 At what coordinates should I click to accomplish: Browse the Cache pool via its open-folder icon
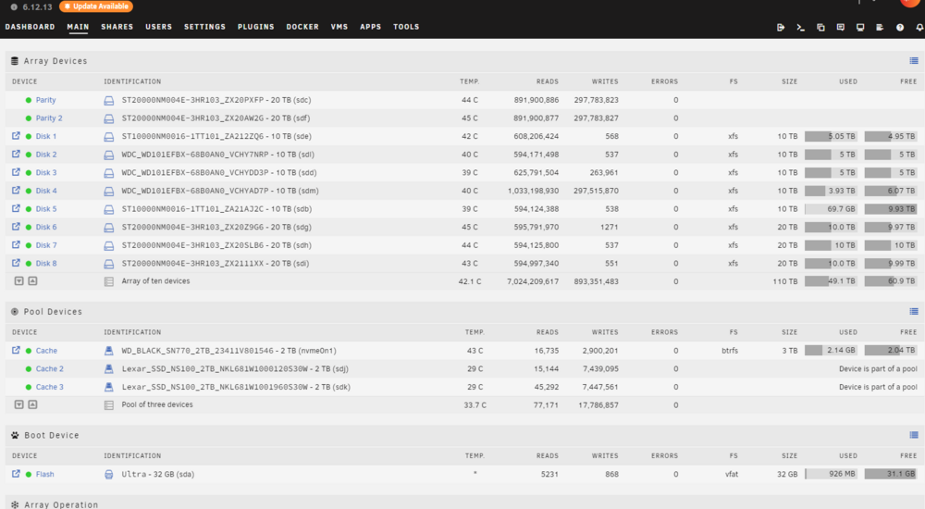(x=16, y=350)
